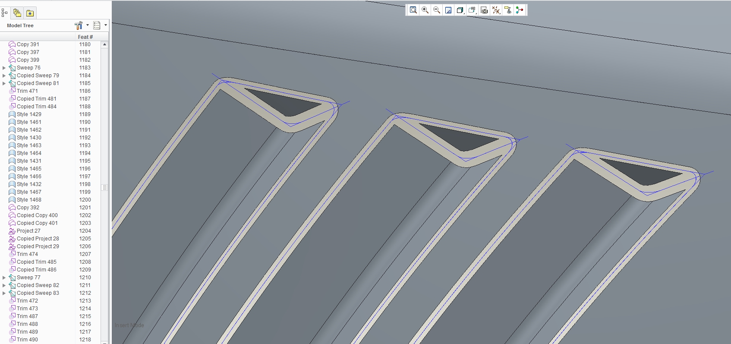731x344 pixels.
Task: Select the Copied Copy 401 feature
Action: (37, 223)
